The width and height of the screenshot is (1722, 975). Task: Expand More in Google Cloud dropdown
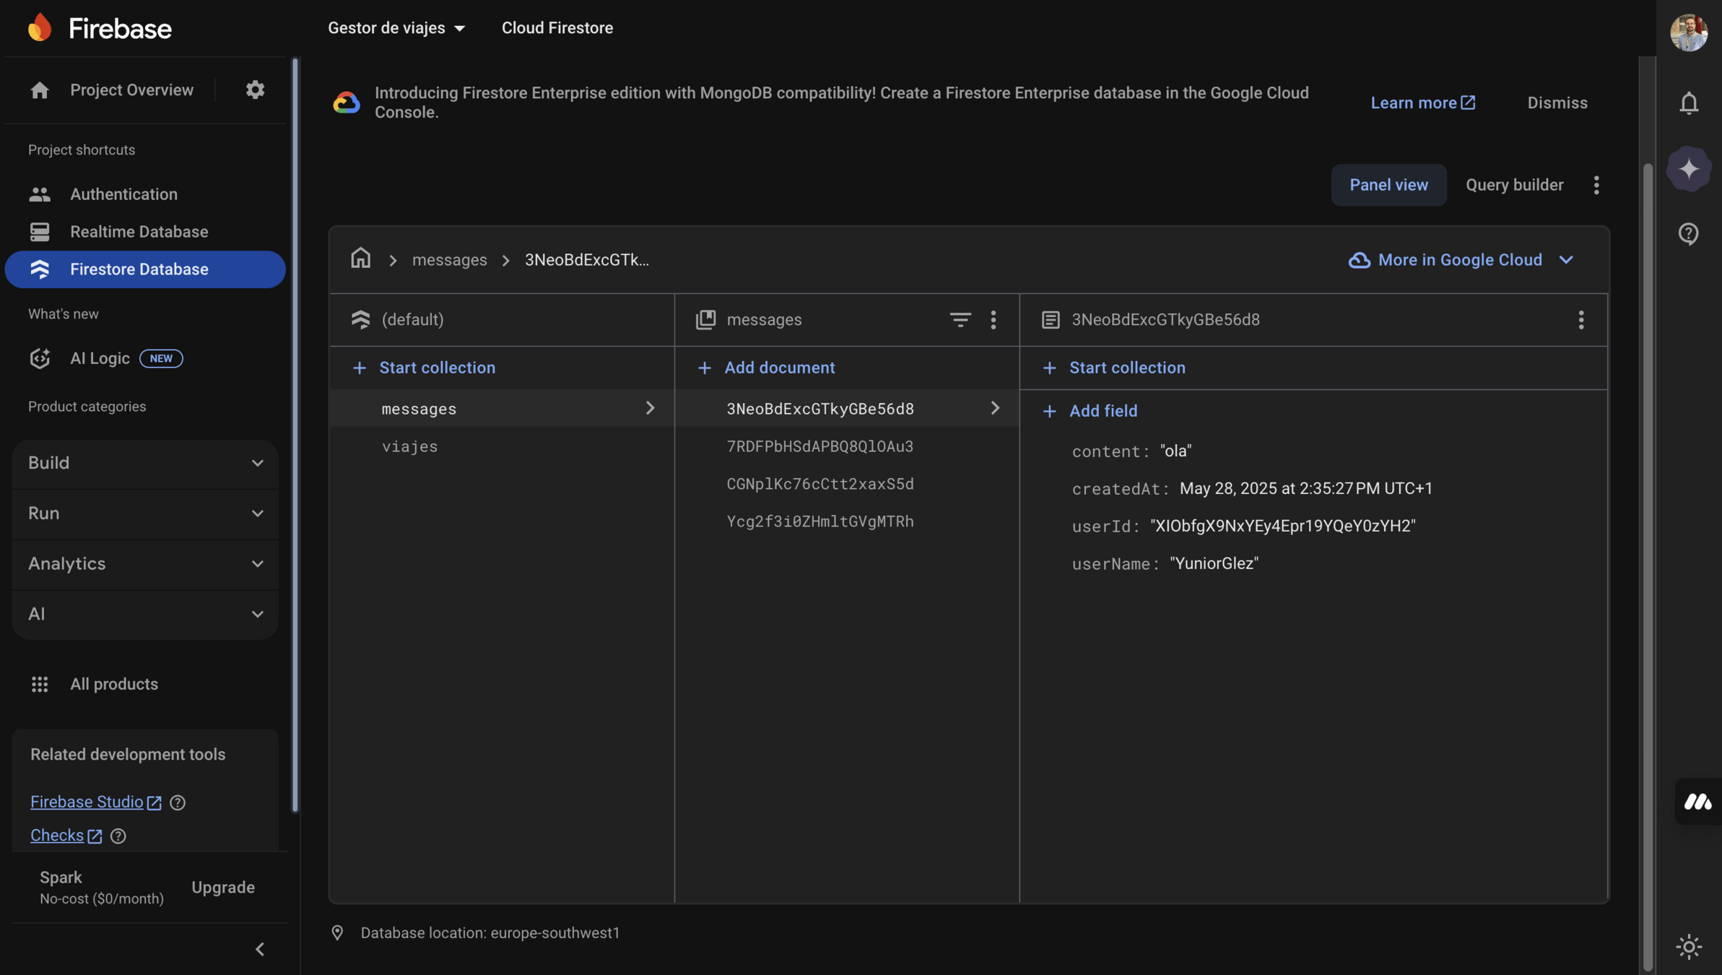(x=1461, y=260)
